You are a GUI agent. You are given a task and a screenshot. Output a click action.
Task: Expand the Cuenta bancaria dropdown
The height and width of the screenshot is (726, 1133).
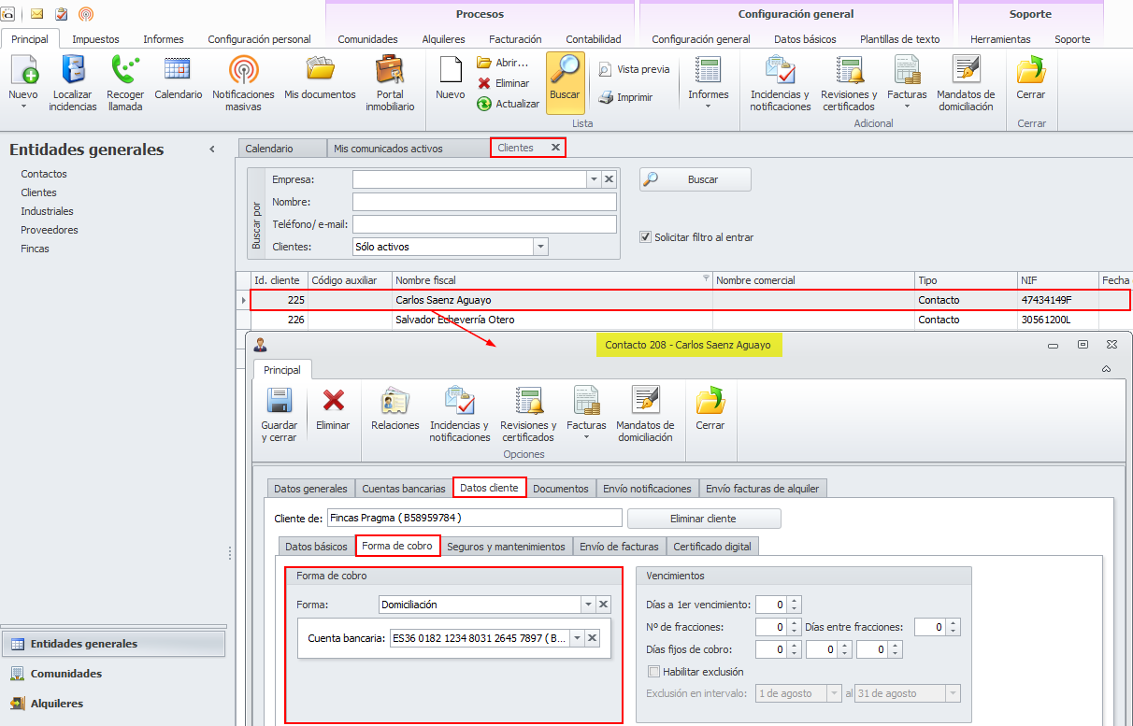577,638
